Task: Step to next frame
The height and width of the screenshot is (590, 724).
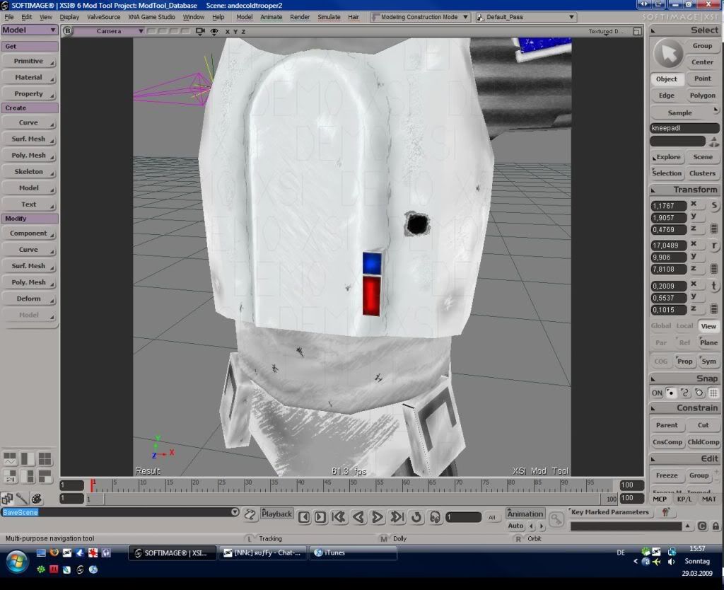Action: coord(320,517)
